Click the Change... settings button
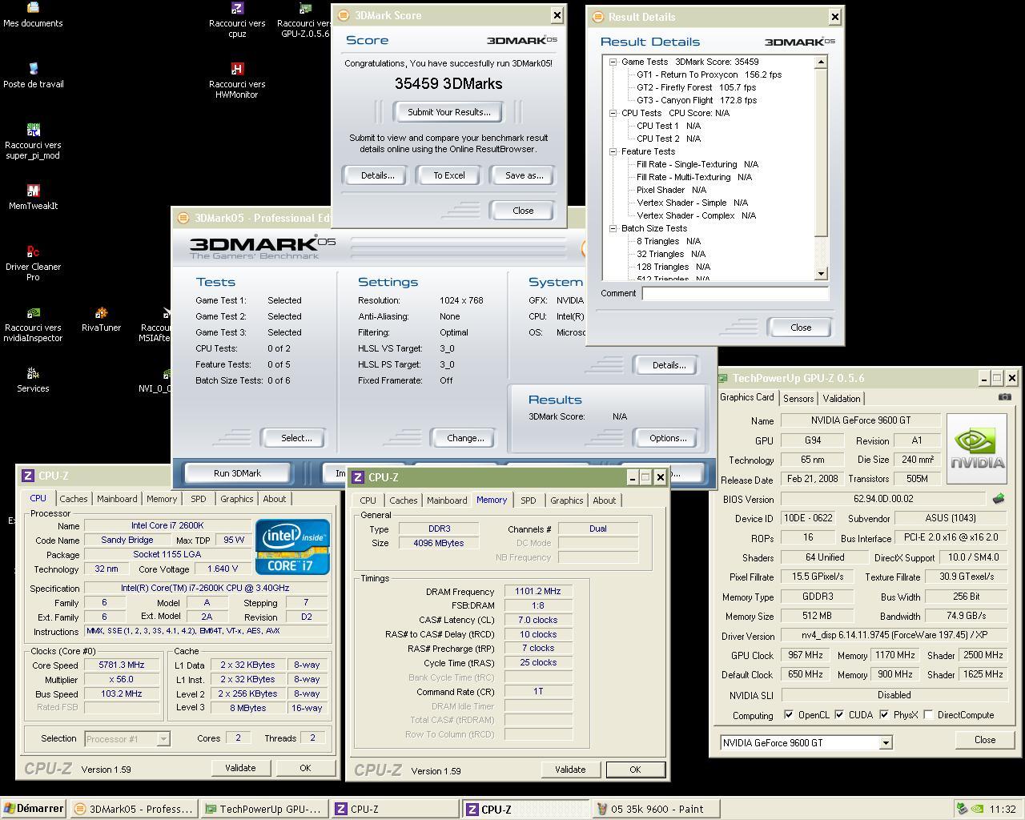This screenshot has width=1025, height=820. [465, 438]
